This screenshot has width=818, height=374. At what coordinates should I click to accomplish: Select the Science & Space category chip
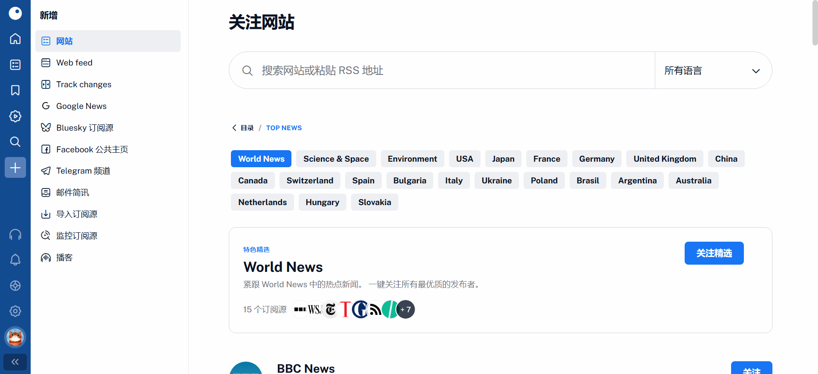coord(336,159)
